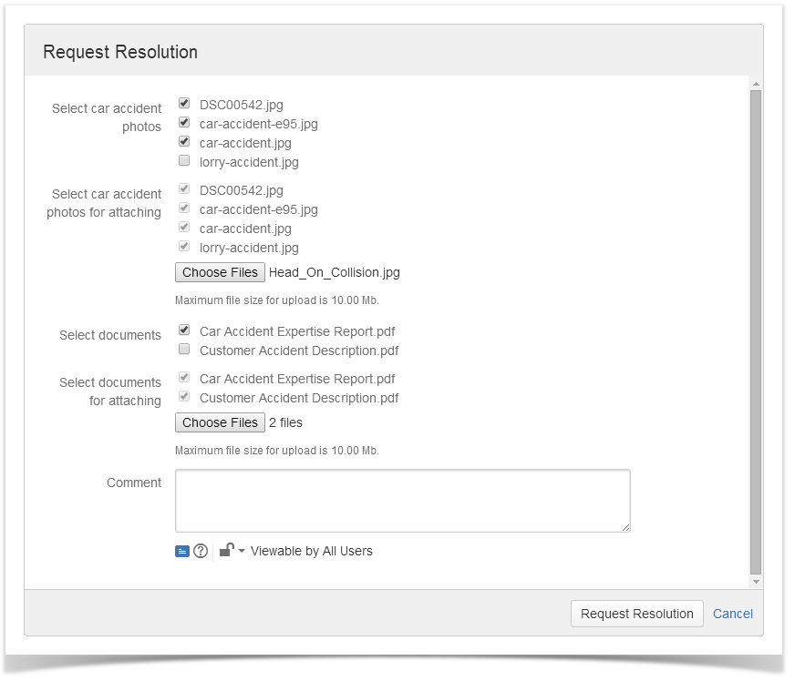Click the Cancel link

[733, 614]
